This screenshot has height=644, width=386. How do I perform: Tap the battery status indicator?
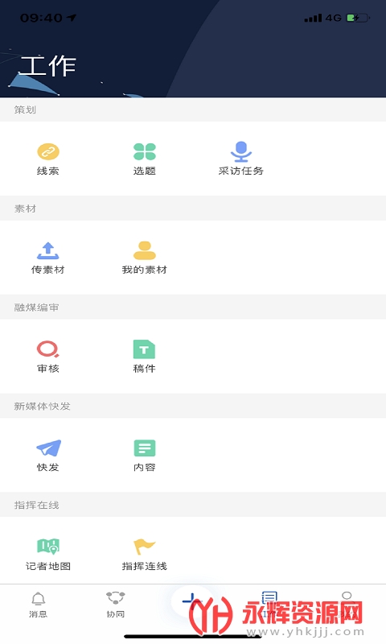coord(358,18)
